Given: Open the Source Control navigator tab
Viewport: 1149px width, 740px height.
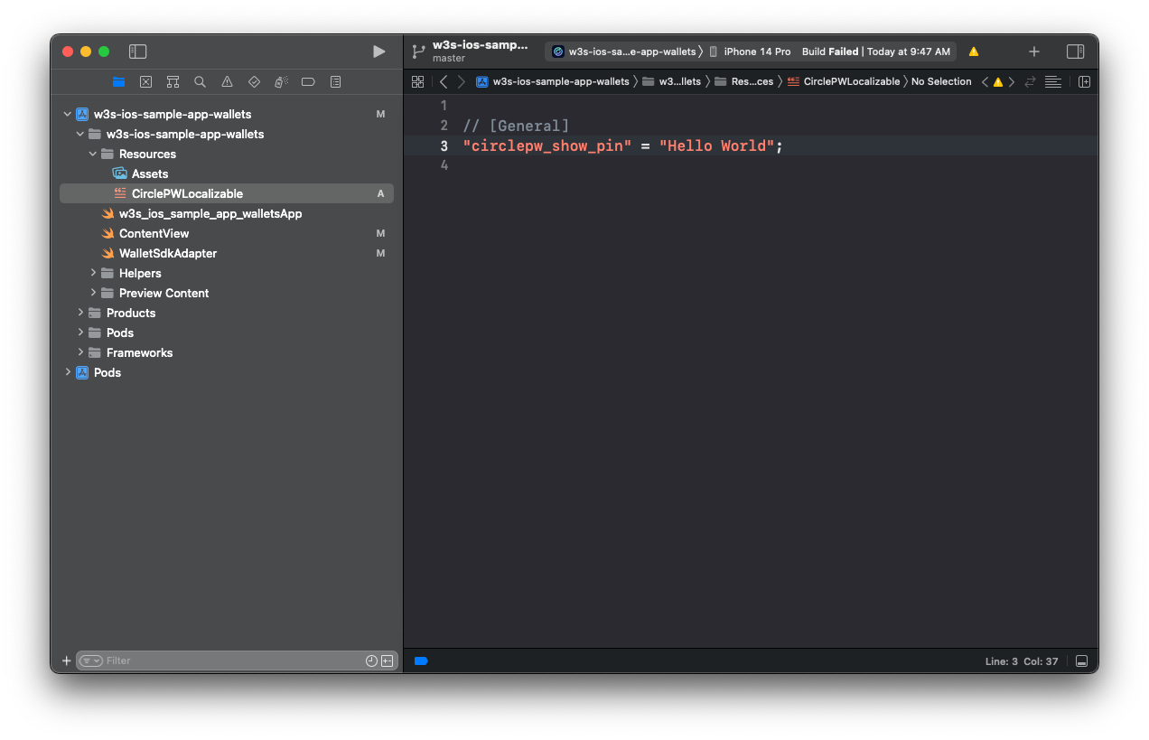Looking at the screenshot, I should [145, 81].
